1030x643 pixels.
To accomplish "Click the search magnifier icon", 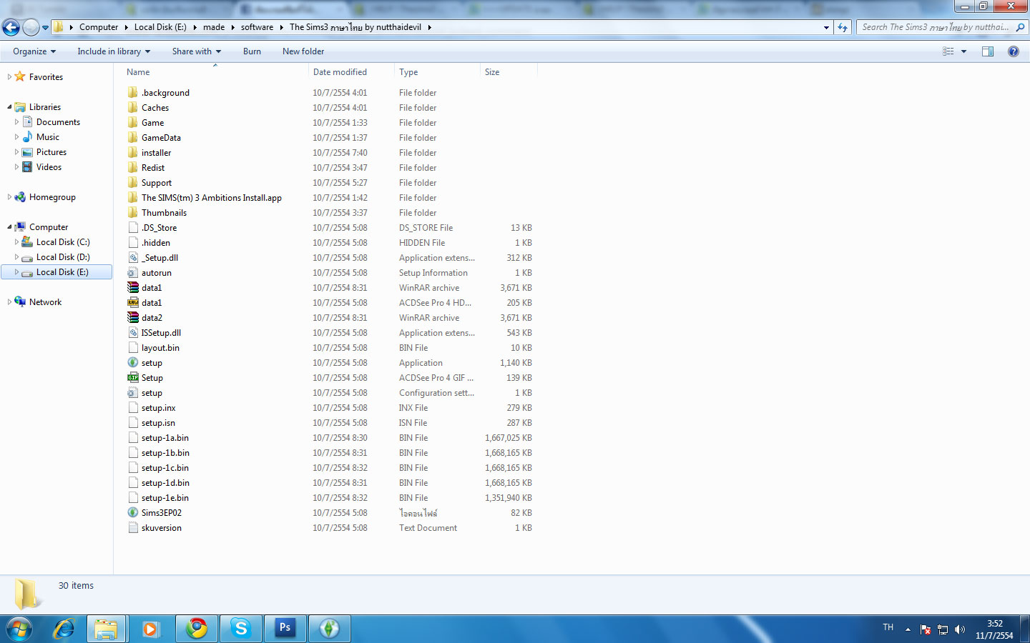I will pos(1020,27).
